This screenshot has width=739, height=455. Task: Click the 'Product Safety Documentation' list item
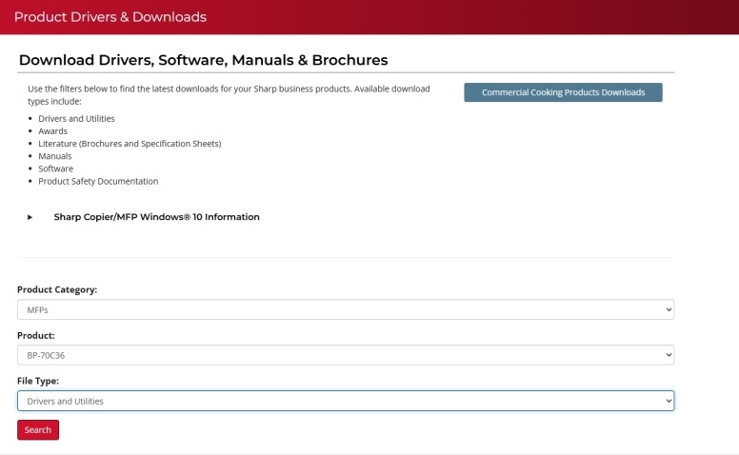[x=98, y=181]
